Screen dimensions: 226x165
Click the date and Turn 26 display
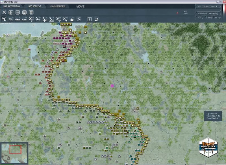(x=208, y=6)
